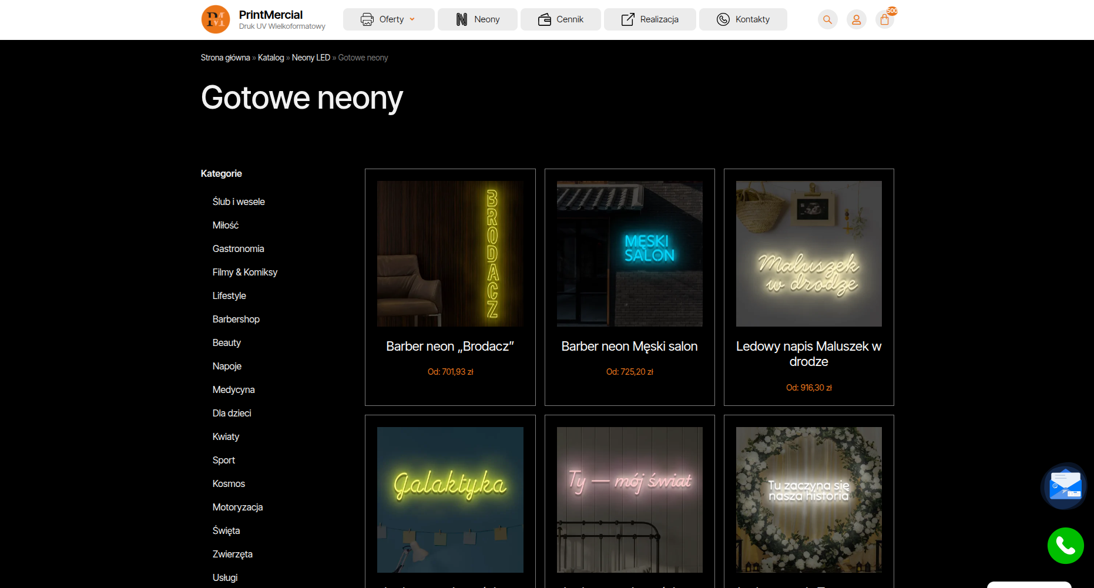
Task: Open the Galaktyka neon thumbnail
Action: point(450,499)
